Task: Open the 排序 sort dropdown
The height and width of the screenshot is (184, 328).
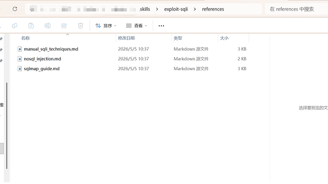Action: coord(106,26)
